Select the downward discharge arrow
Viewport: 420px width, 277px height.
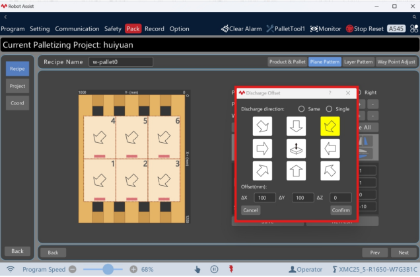296,126
